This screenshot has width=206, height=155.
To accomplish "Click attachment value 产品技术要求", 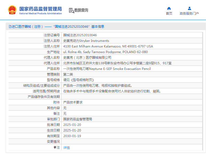I will point(73,102).
